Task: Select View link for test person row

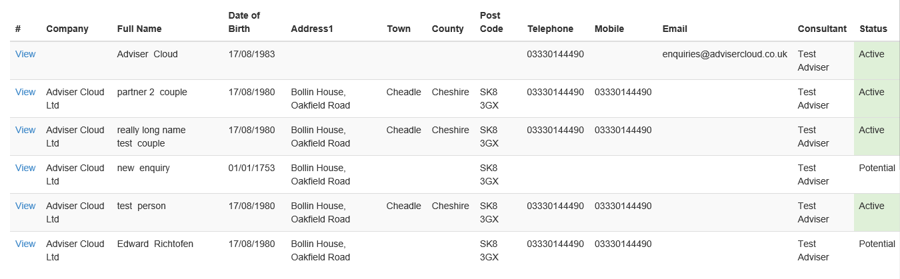Action: pos(25,206)
